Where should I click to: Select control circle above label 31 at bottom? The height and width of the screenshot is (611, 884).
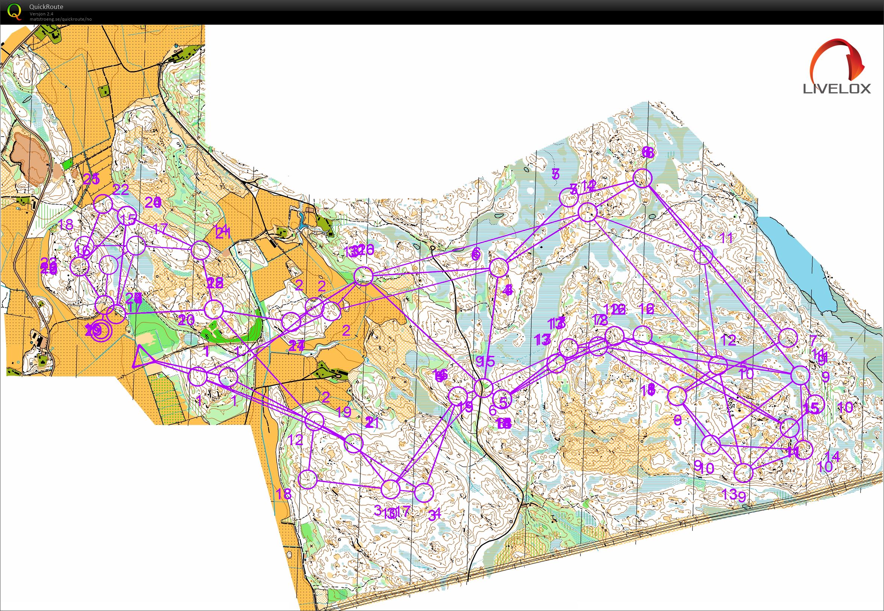[424, 493]
